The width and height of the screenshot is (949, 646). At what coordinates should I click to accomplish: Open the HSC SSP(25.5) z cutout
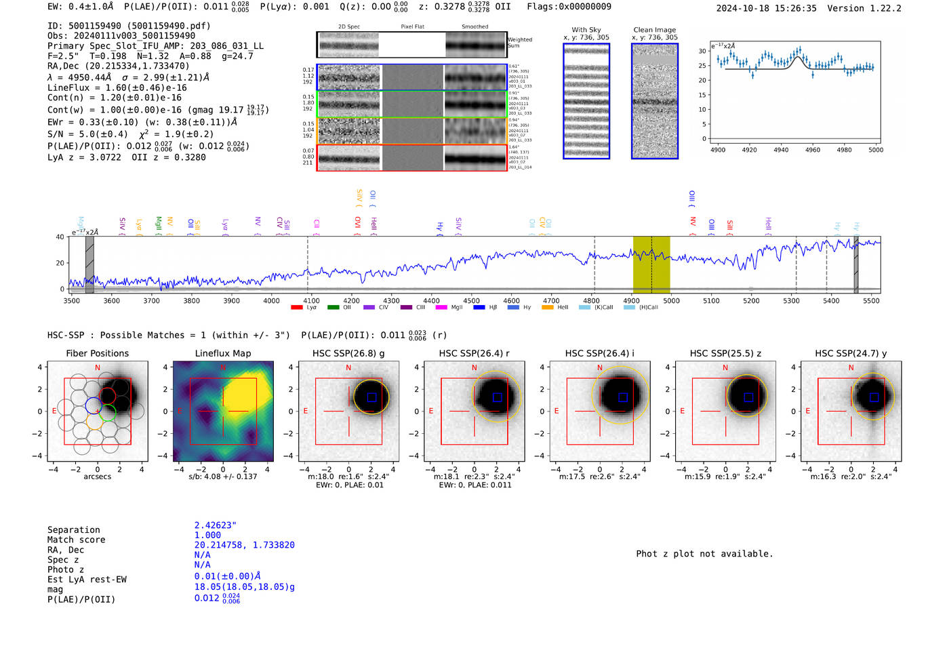pyautogui.click(x=725, y=411)
